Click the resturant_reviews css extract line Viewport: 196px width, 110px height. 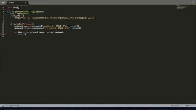47,28
